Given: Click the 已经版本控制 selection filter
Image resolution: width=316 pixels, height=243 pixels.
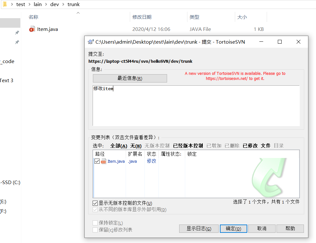Looking at the screenshot, I should point(188,146).
